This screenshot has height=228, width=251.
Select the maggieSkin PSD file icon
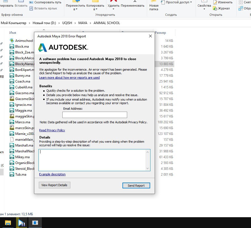tap(12, 116)
